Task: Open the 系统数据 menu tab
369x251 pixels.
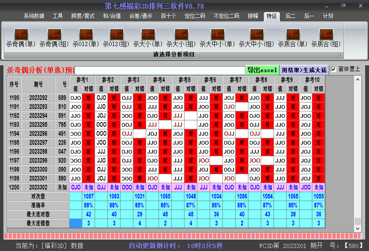Action: tap(34, 16)
